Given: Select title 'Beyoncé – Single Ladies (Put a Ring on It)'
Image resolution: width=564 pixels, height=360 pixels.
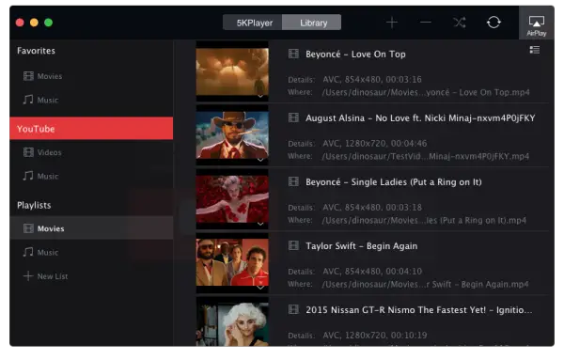Looking at the screenshot, I should click(394, 182).
